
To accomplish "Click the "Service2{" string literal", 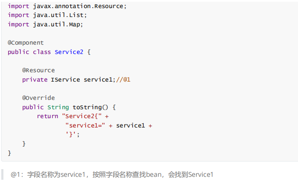I will (x=82, y=116).
